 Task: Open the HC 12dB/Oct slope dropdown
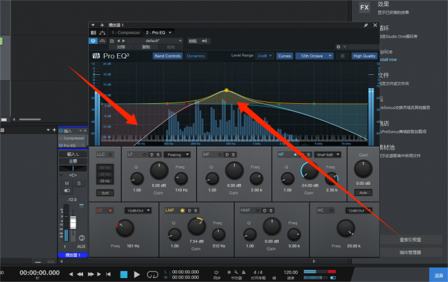358,211
